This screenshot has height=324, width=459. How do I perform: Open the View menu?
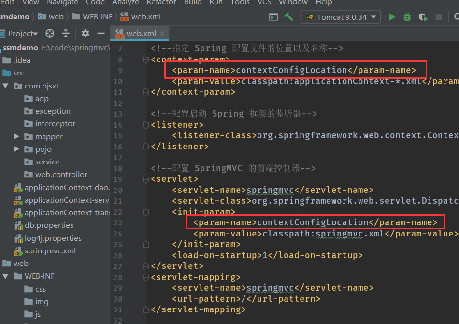[x=30, y=2]
